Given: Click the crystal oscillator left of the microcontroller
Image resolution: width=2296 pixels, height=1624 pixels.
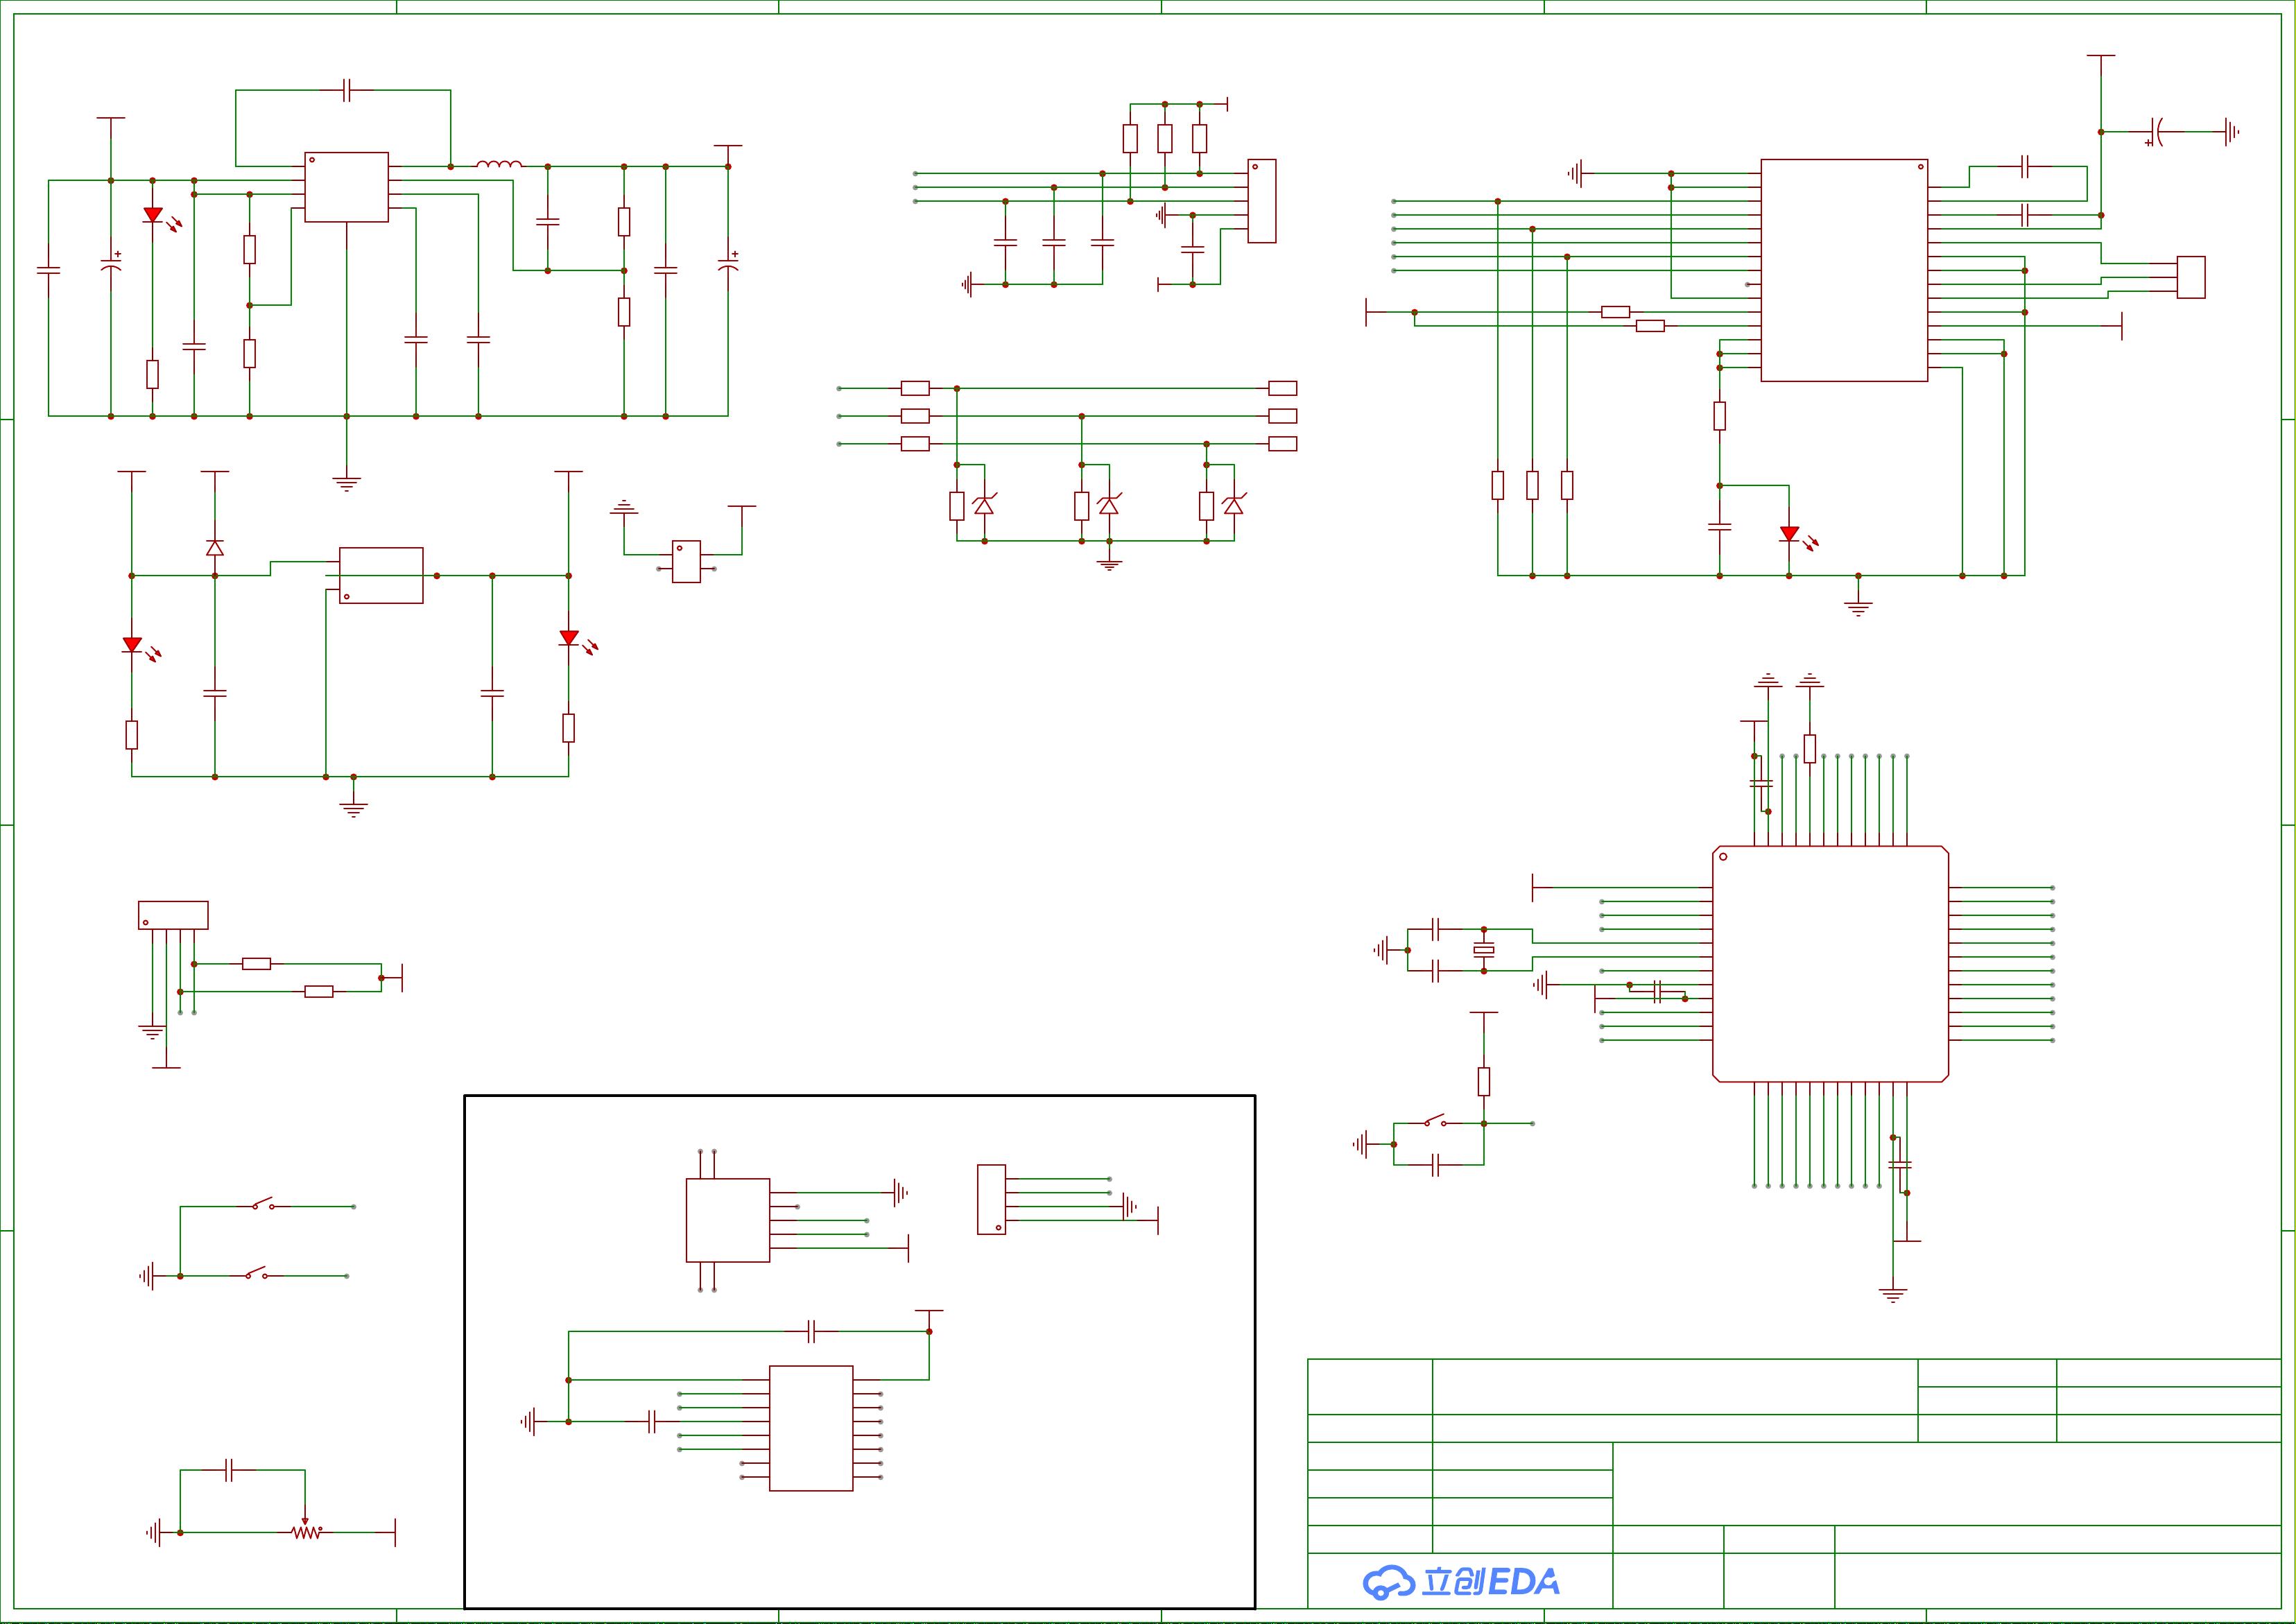Looking at the screenshot, I should point(1484,950).
